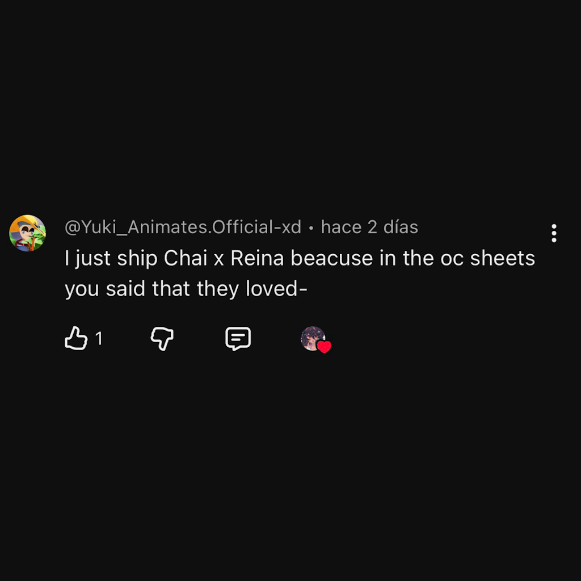The height and width of the screenshot is (581, 581).
Task: Click the word 'Reina' in comment
Action: [257, 258]
